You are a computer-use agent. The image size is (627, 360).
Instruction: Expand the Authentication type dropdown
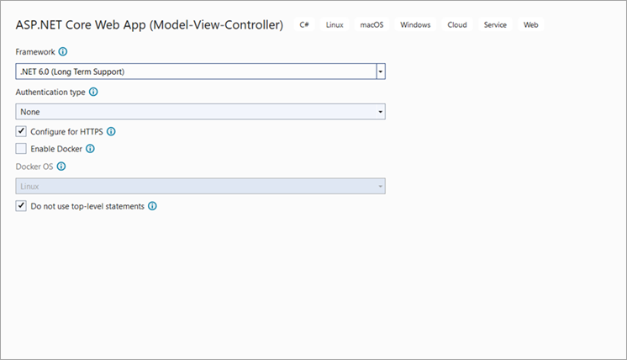[380, 112]
